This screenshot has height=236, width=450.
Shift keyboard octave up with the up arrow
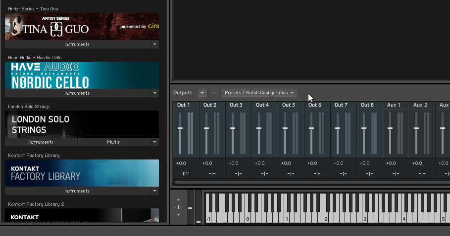coord(177,200)
